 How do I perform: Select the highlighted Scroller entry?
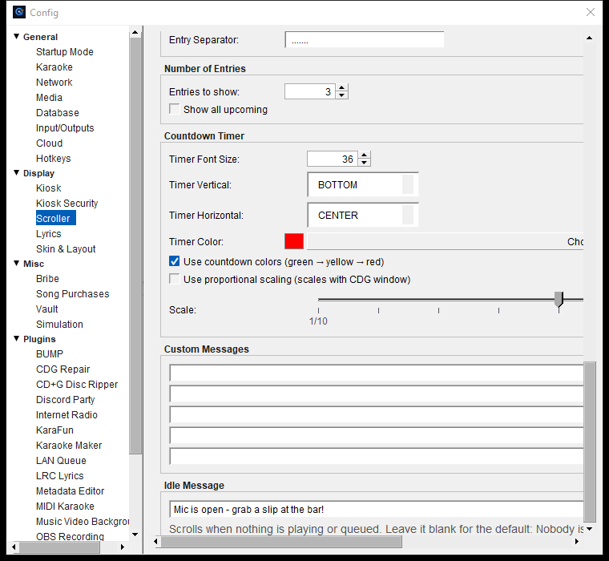[x=55, y=218]
